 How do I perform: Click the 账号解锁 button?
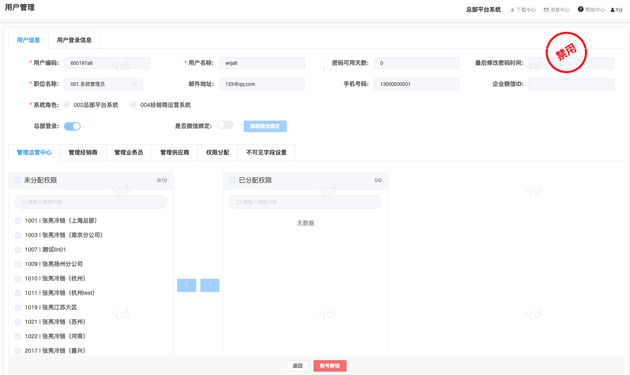330,366
